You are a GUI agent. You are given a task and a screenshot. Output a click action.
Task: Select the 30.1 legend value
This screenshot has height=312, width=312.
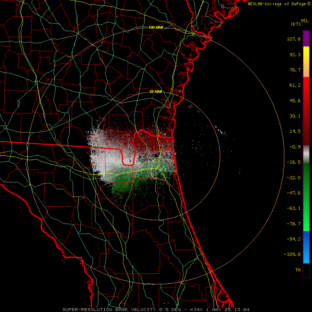click(x=295, y=116)
